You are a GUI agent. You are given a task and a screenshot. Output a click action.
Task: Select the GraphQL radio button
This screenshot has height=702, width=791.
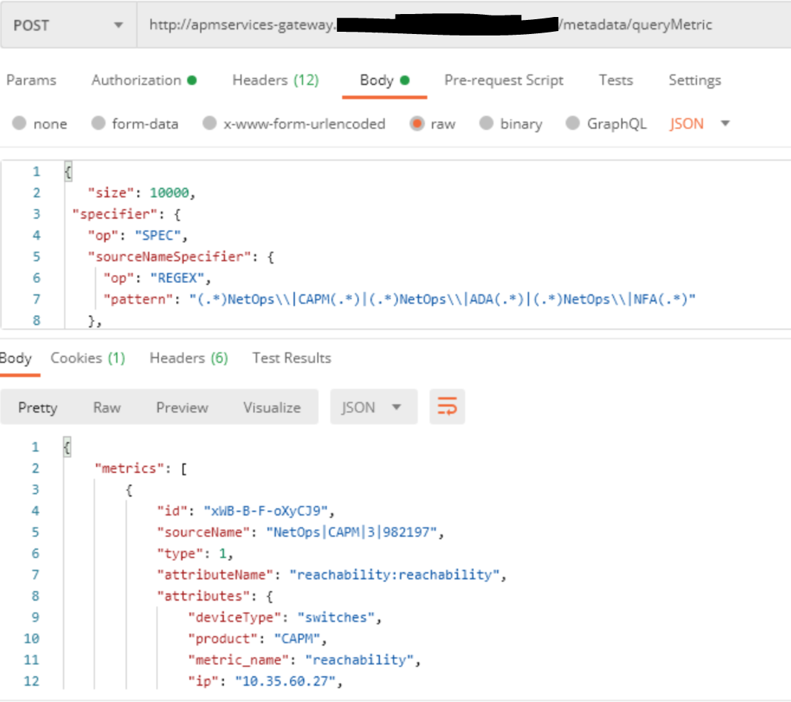point(573,123)
